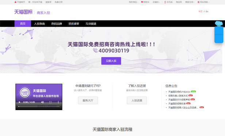Open 天猫国际招商入驻企业及品牌 announcement

[x=183, y=107]
